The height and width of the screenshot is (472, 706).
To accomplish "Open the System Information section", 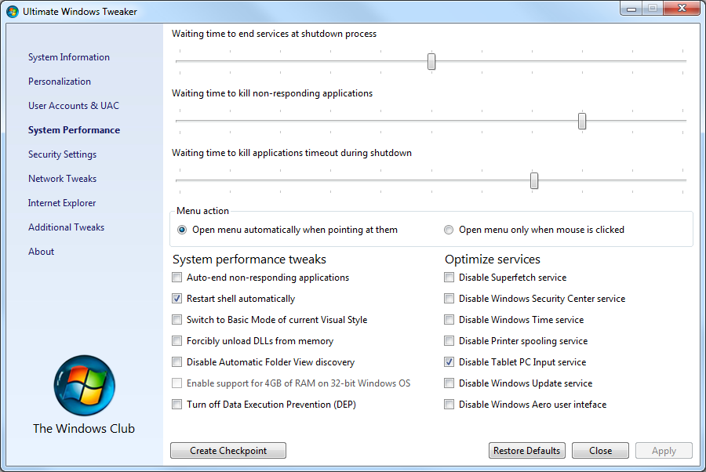I will tap(69, 57).
